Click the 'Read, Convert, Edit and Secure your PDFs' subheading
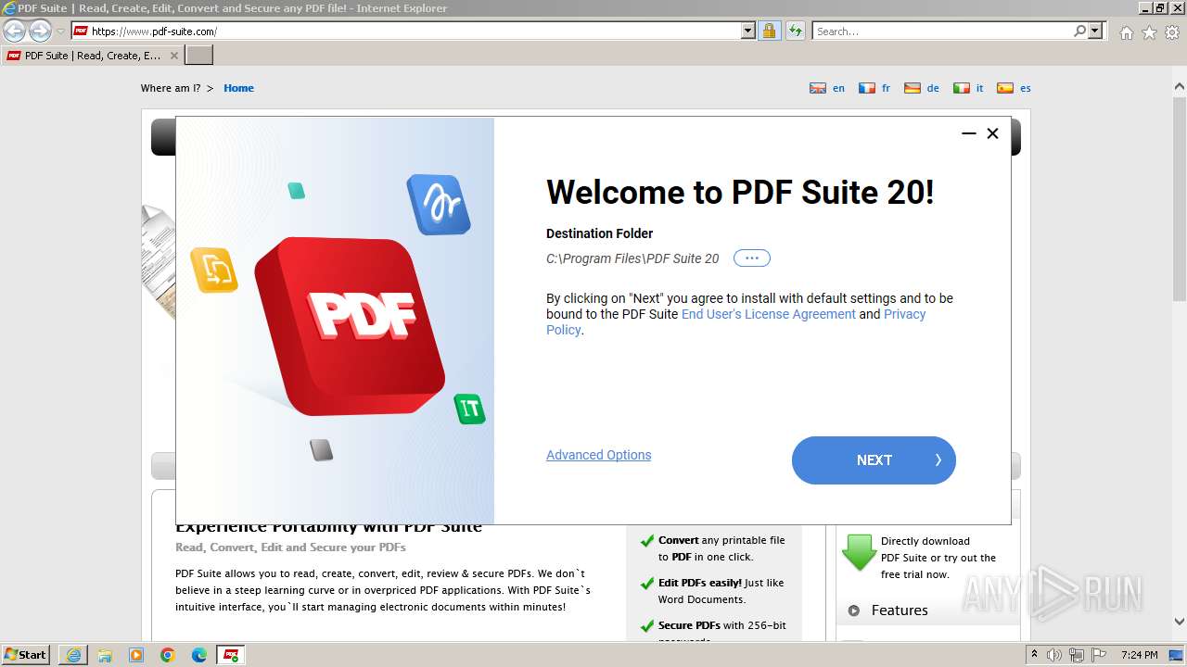 pyautogui.click(x=290, y=547)
